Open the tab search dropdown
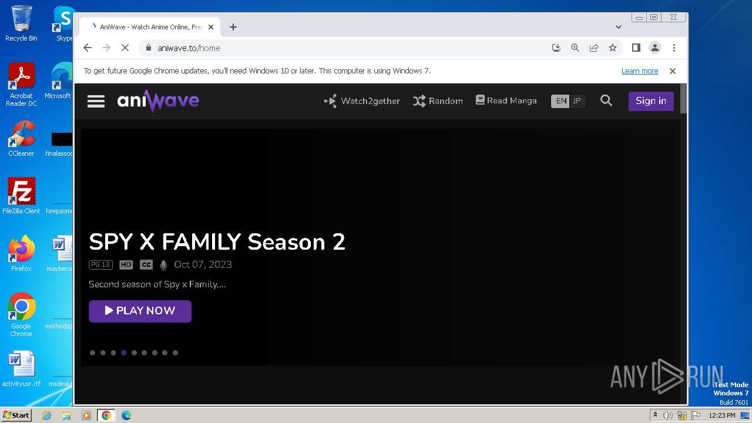The width and height of the screenshot is (752, 423). coord(618,27)
